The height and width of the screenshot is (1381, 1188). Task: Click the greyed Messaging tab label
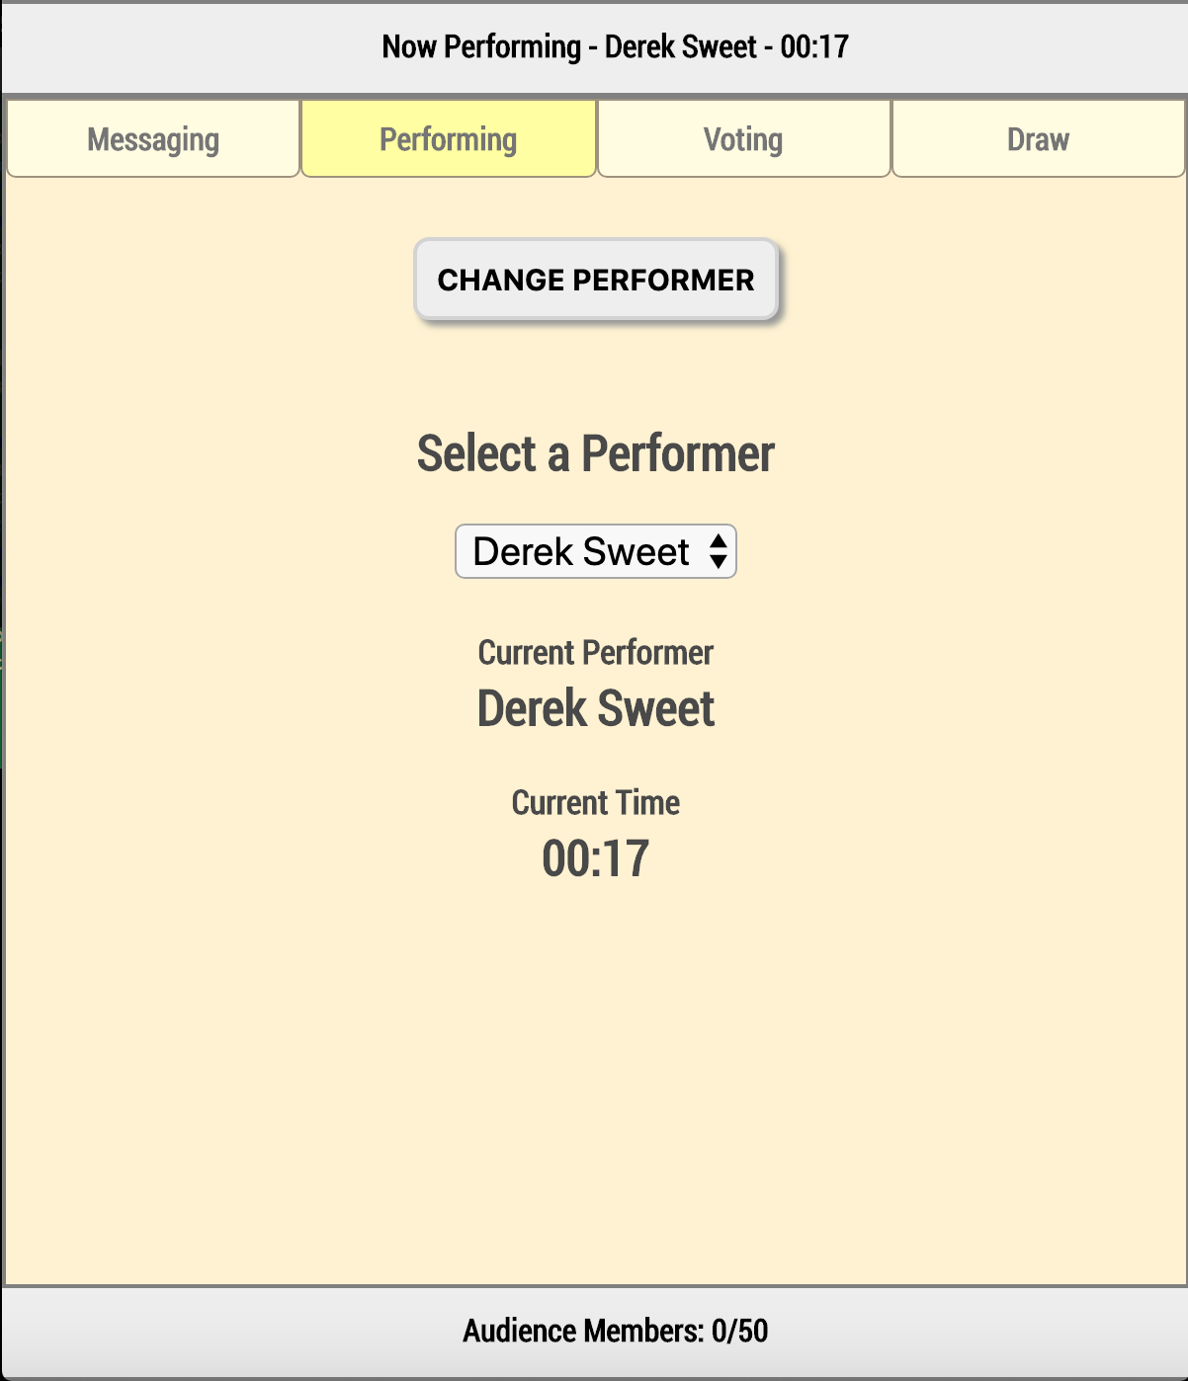click(152, 138)
